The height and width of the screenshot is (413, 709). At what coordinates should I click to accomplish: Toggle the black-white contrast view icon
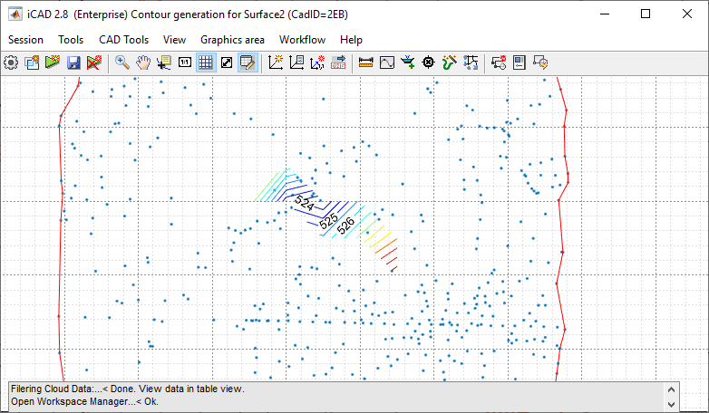click(x=227, y=62)
